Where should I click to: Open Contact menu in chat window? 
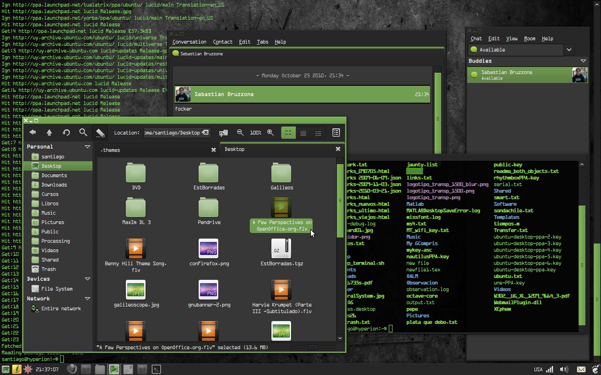coord(223,42)
